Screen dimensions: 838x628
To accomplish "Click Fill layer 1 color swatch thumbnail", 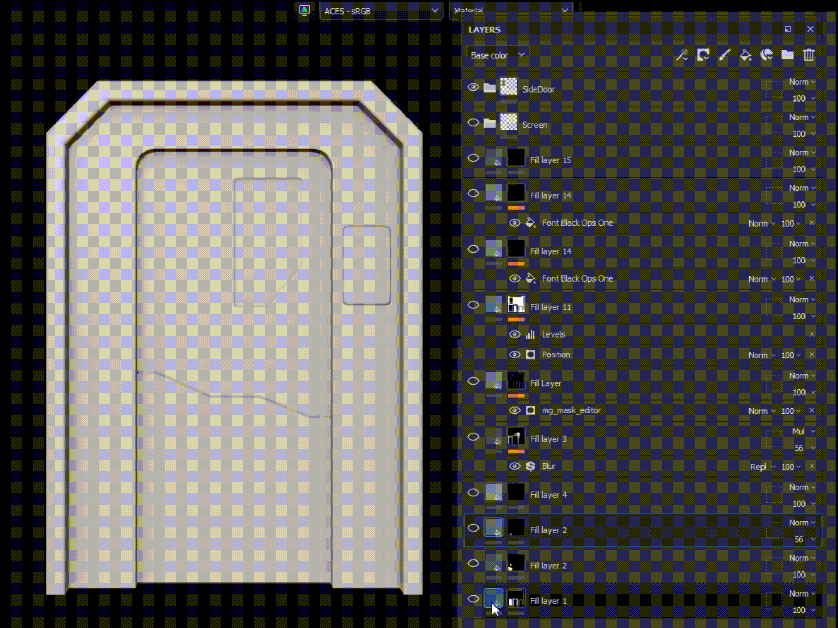I will 493,598.
